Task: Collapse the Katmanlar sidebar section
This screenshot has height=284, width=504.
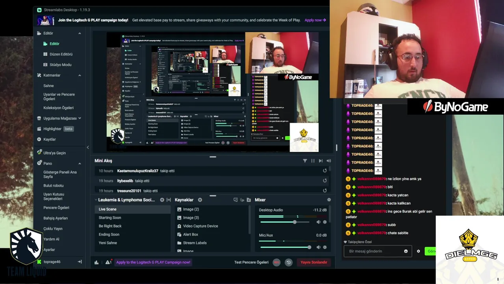Action: [80, 75]
